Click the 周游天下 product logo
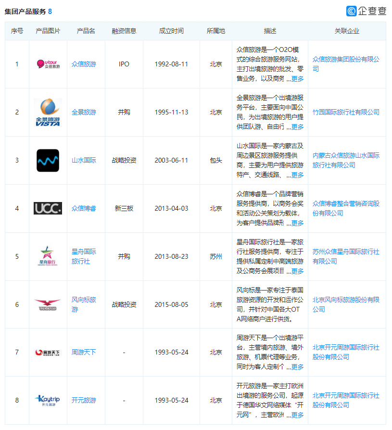Image resolution: width=392 pixels, height=430 pixels. coord(48,353)
